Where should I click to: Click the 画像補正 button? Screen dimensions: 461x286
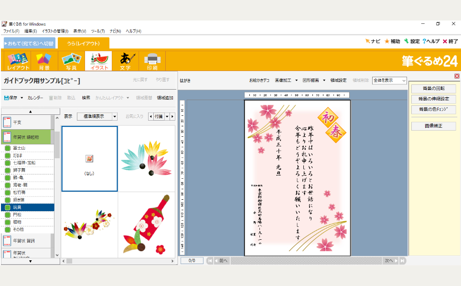click(x=434, y=126)
